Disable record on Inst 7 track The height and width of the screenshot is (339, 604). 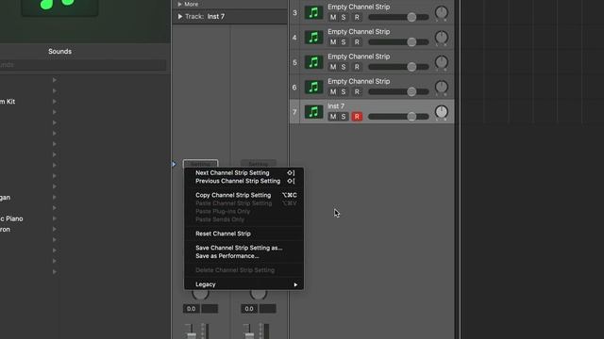coord(357,117)
